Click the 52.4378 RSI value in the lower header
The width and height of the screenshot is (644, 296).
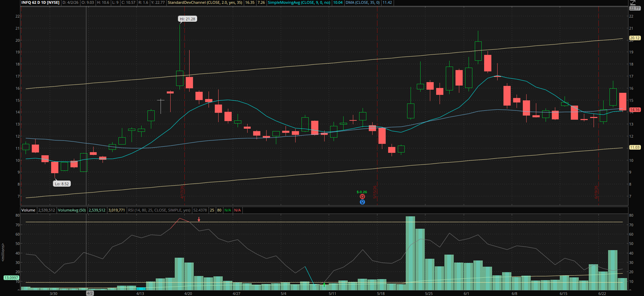pyautogui.click(x=200, y=210)
